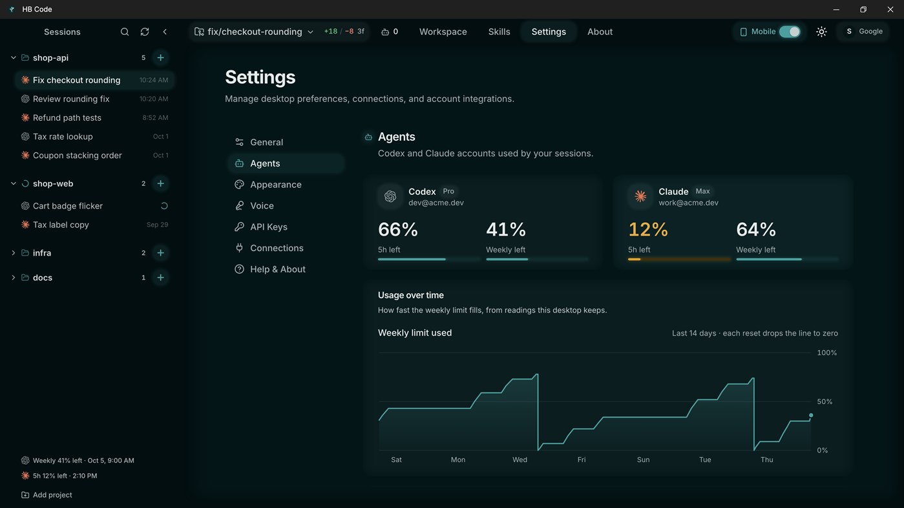Open the Review rounding fix session
Viewport: 904px width, 508px height.
(94, 99)
